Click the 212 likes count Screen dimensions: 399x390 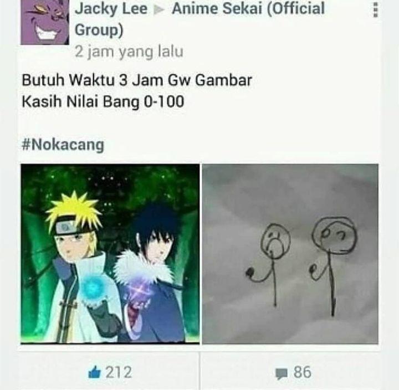tap(119, 372)
